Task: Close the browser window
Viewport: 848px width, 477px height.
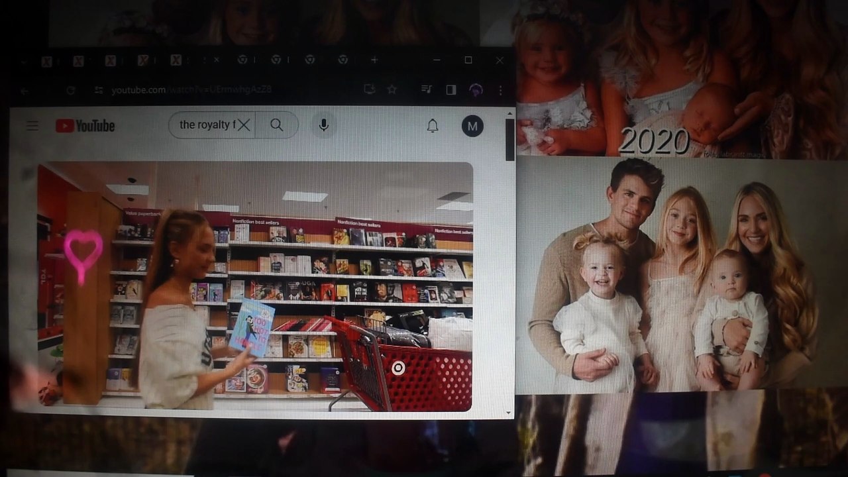Action: [500, 60]
